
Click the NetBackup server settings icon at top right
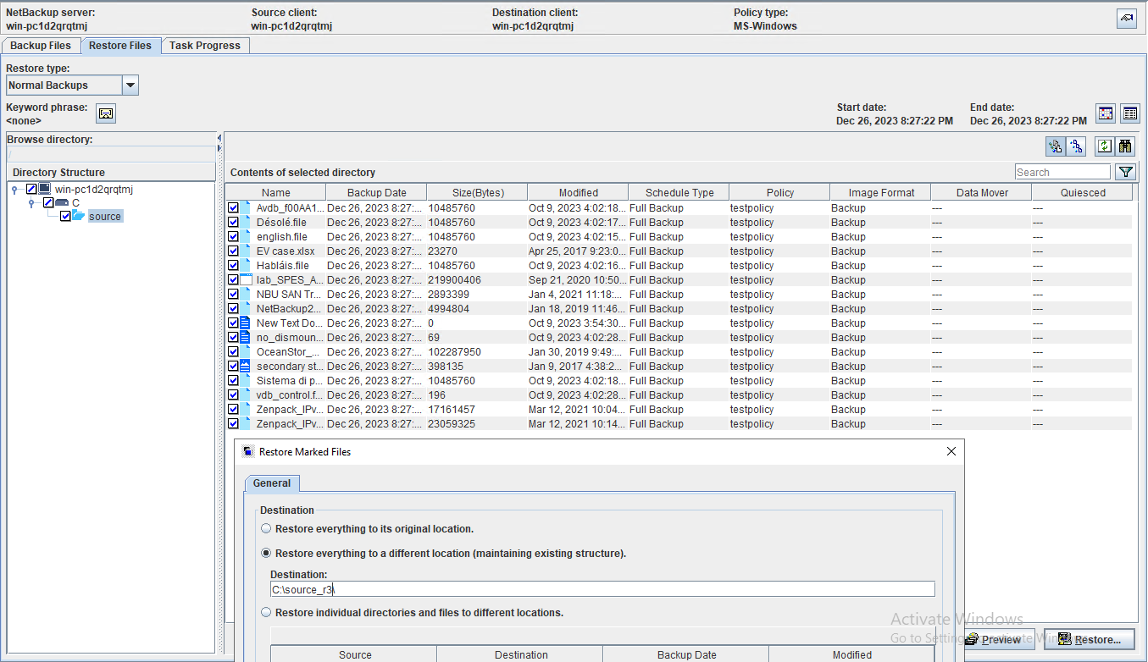pos(1127,19)
